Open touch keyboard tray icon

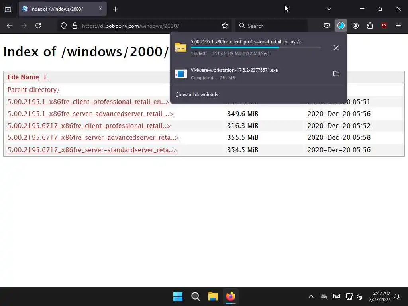click(x=336, y=296)
